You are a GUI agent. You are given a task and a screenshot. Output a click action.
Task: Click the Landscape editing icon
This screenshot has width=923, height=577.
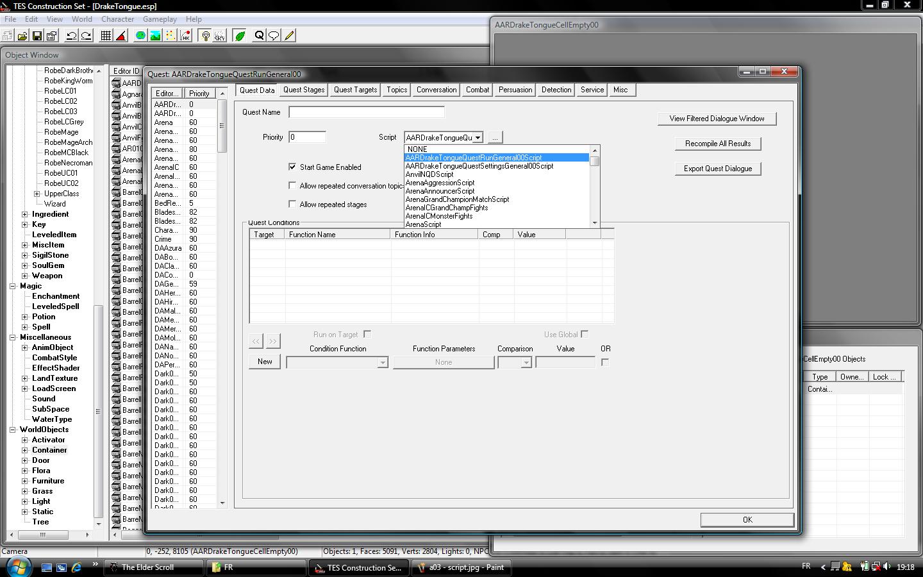(x=155, y=36)
